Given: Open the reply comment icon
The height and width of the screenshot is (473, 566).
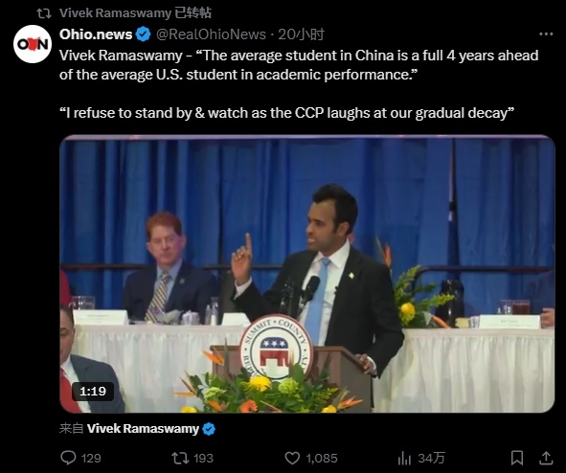Looking at the screenshot, I should (68, 458).
